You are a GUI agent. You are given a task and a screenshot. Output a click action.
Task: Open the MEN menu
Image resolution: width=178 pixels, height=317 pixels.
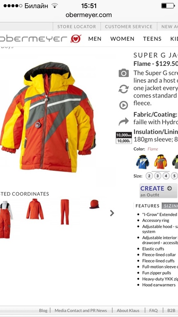[x=95, y=39]
